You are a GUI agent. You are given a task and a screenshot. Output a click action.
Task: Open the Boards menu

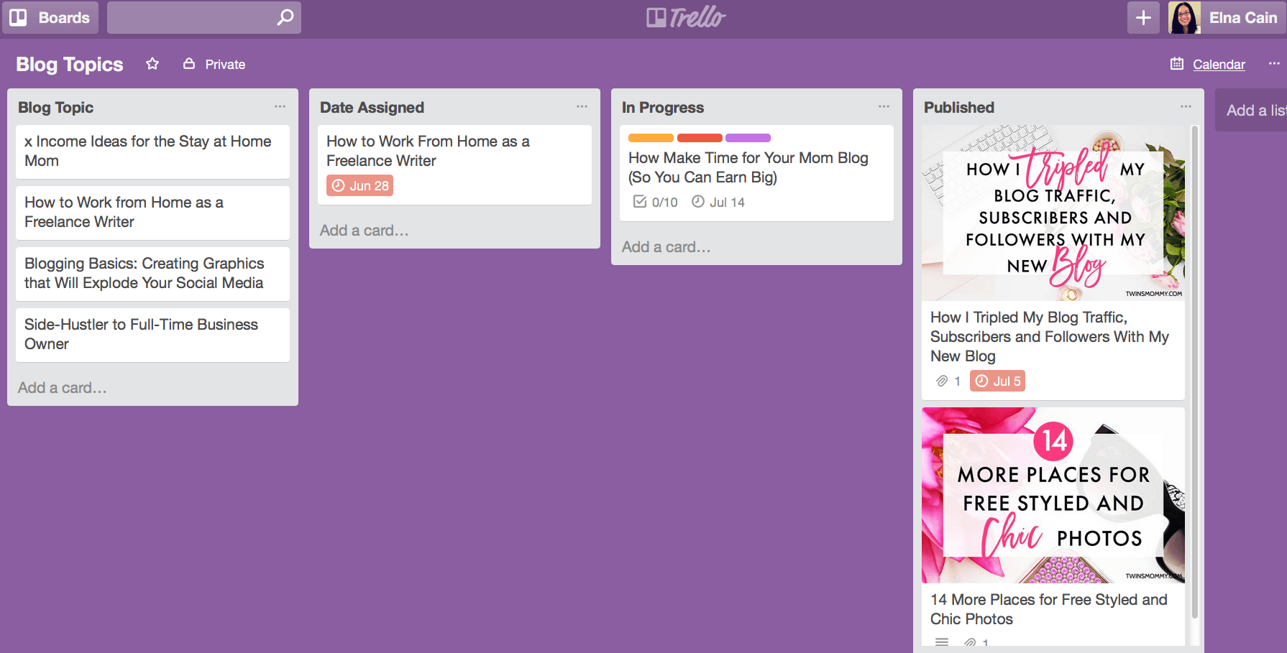(x=50, y=18)
